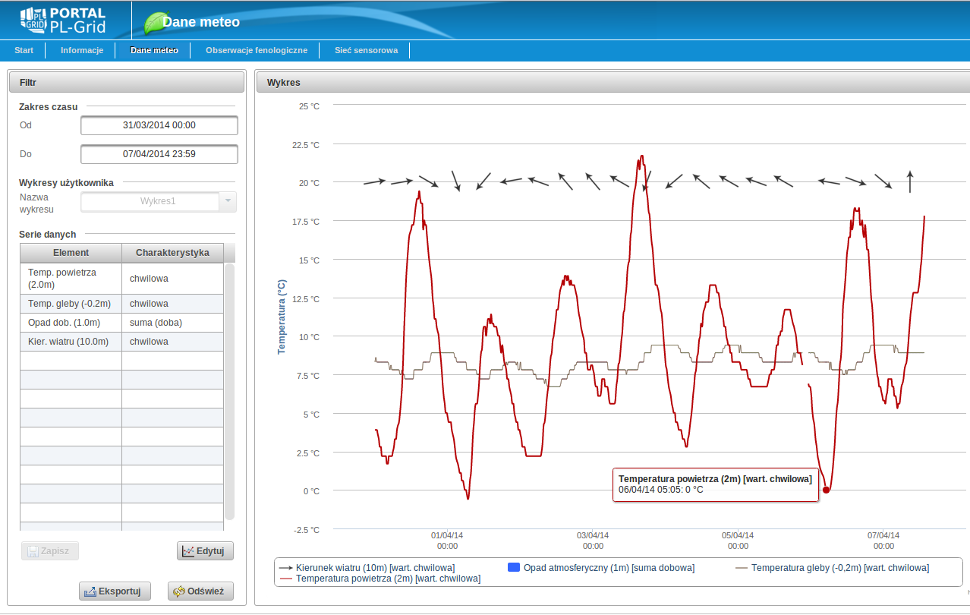Click the green leaf Dane meteo icon

[157, 24]
